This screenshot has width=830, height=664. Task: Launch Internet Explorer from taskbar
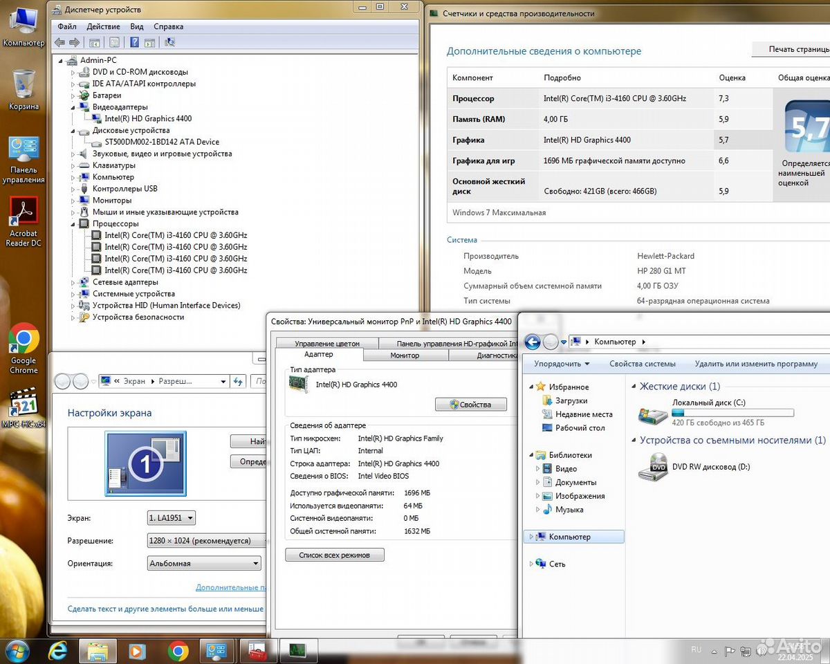tap(59, 651)
